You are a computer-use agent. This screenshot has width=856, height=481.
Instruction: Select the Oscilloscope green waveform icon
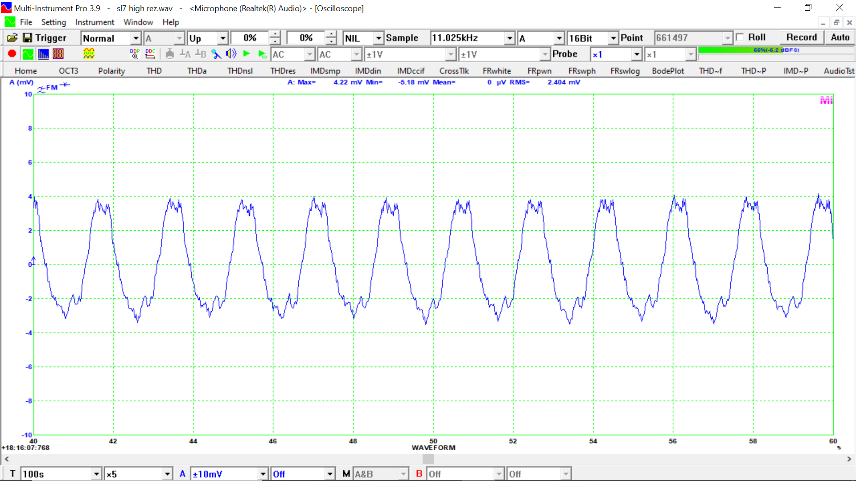(x=28, y=54)
